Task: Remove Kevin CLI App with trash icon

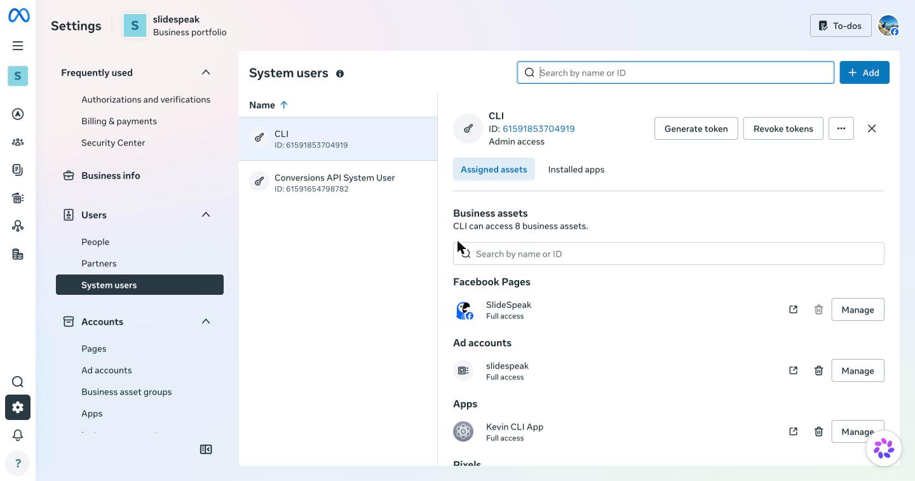Action: click(818, 431)
